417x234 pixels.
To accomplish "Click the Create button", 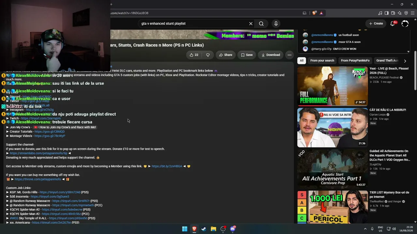I will coord(376,23).
